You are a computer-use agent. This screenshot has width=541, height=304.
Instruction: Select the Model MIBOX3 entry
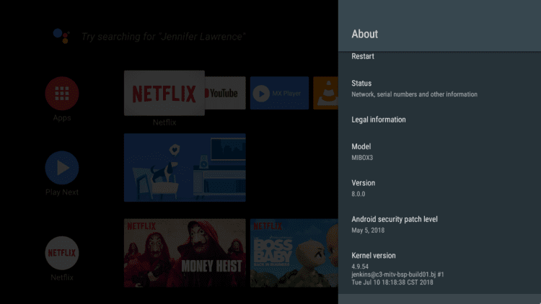tap(439, 152)
